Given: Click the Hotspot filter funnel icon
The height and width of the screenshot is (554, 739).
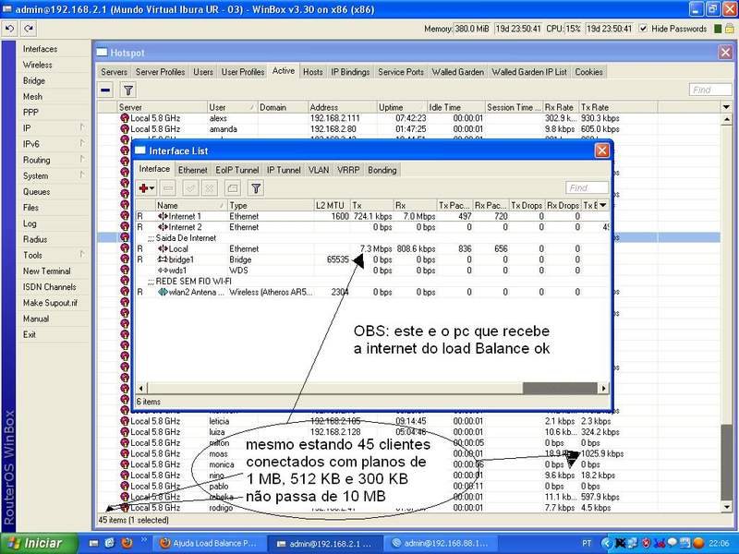Looking at the screenshot, I should pyautogui.click(x=127, y=90).
